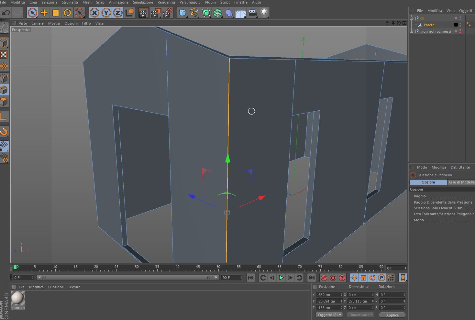This screenshot has height=320, width=475.
Task: Toggle visibility dots for muri non connessi
Action: click(460, 31)
